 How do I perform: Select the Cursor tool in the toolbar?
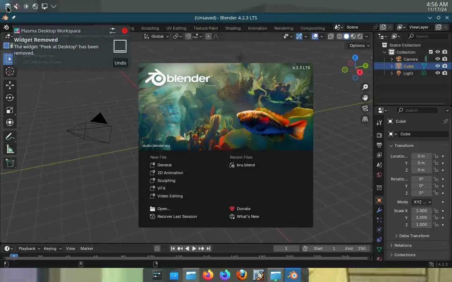(x=10, y=71)
